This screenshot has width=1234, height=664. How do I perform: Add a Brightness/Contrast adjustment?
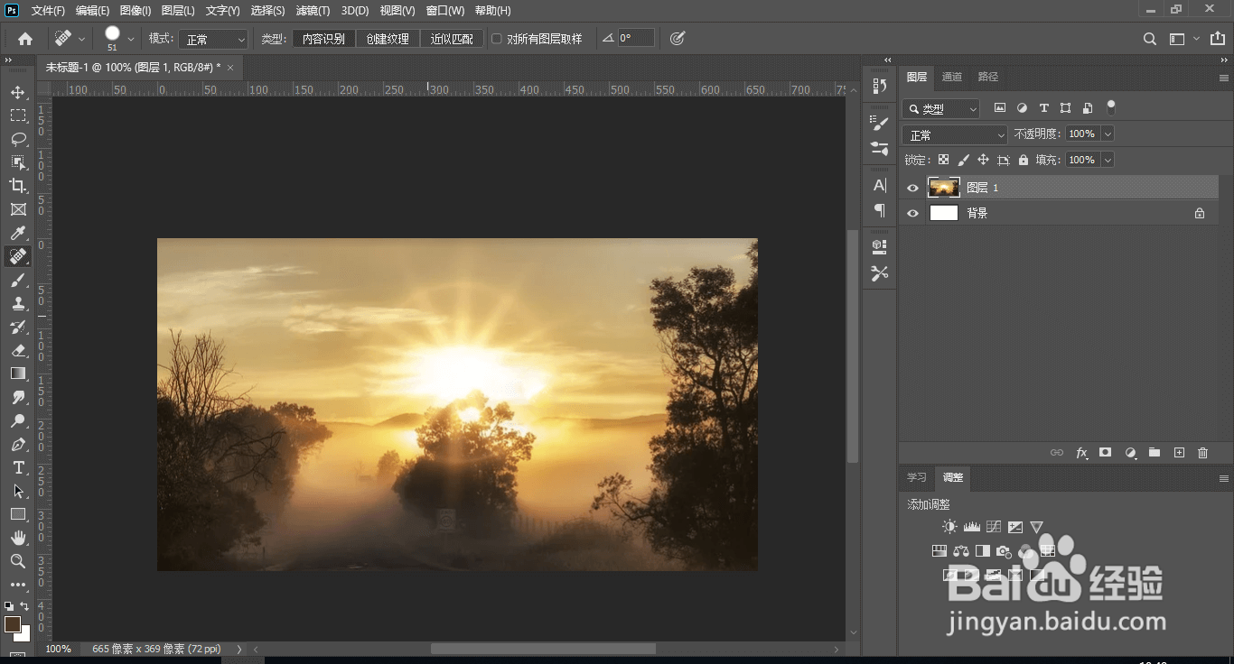949,527
